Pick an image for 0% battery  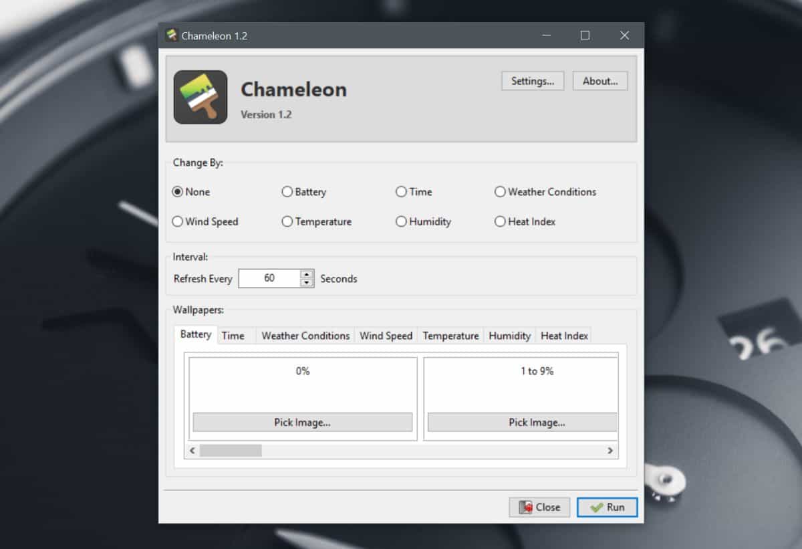coord(303,422)
